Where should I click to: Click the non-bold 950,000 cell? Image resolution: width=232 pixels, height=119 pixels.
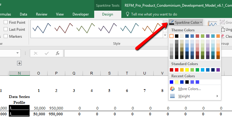pos(56,108)
